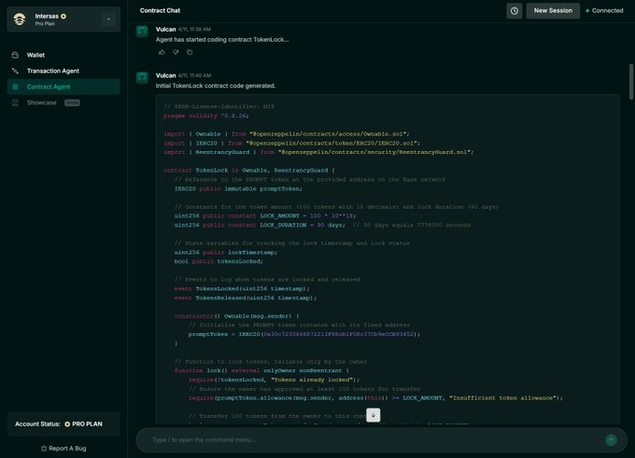Click the Vulcan avatar on second message
Image resolution: width=635 pixels, height=458 pixels.
[x=142, y=76]
